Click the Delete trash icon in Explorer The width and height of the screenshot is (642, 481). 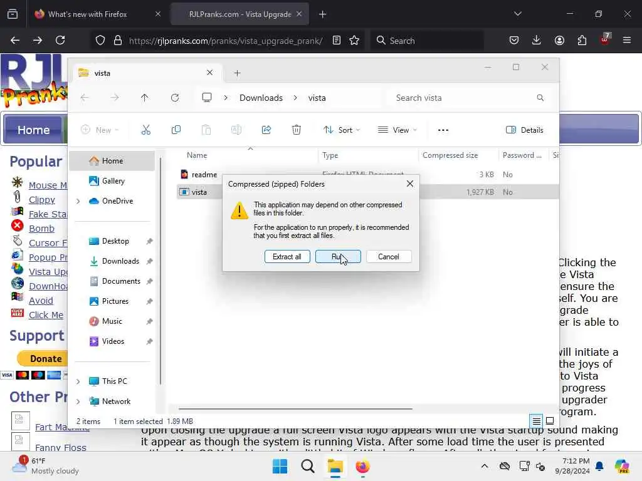tap(297, 130)
